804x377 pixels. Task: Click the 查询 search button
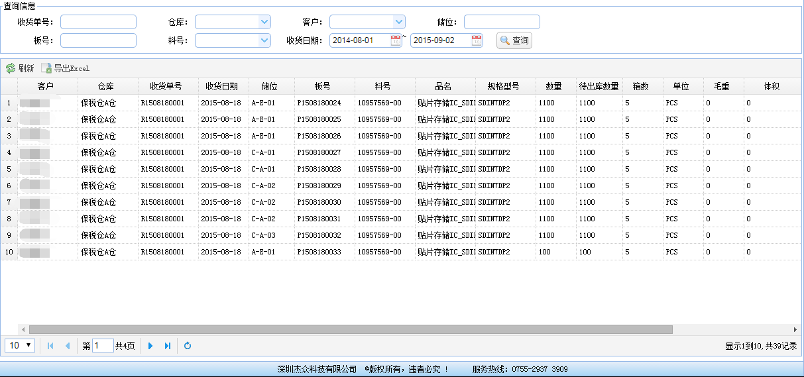pos(514,40)
